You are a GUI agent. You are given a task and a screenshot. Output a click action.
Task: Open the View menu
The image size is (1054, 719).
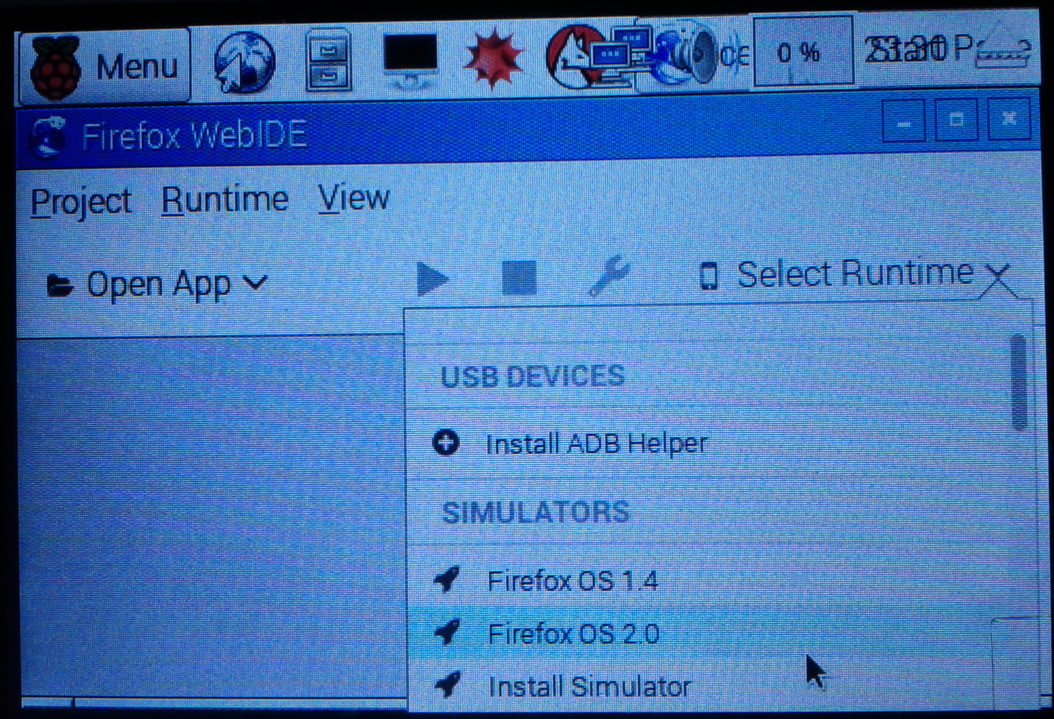[353, 198]
